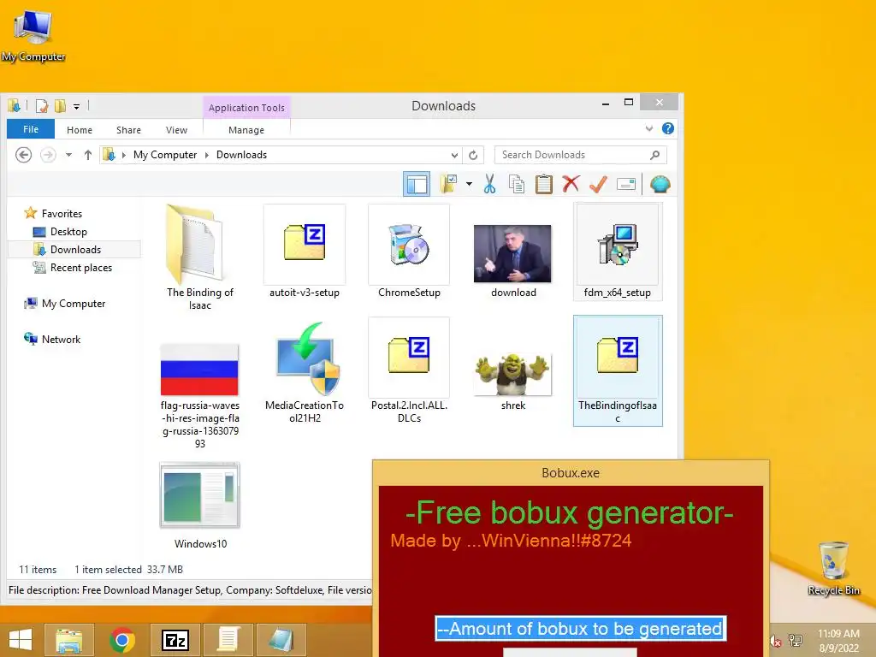Expand arrow before My Computer breadcrumb
The width and height of the screenshot is (876, 657).
123,155
